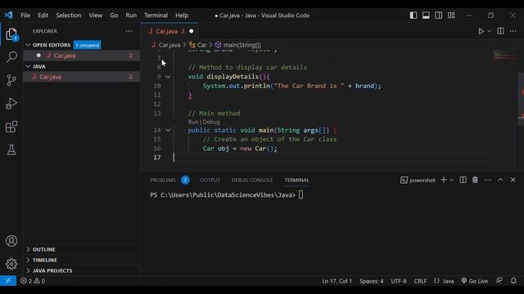Image resolution: width=524 pixels, height=294 pixels.
Task: Select Car.java under Open Editors
Action: 82,56
